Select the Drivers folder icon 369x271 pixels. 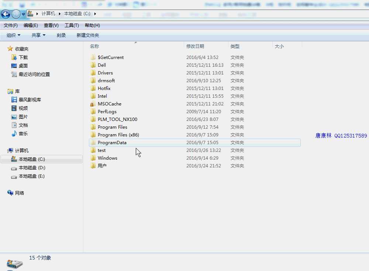click(93, 73)
